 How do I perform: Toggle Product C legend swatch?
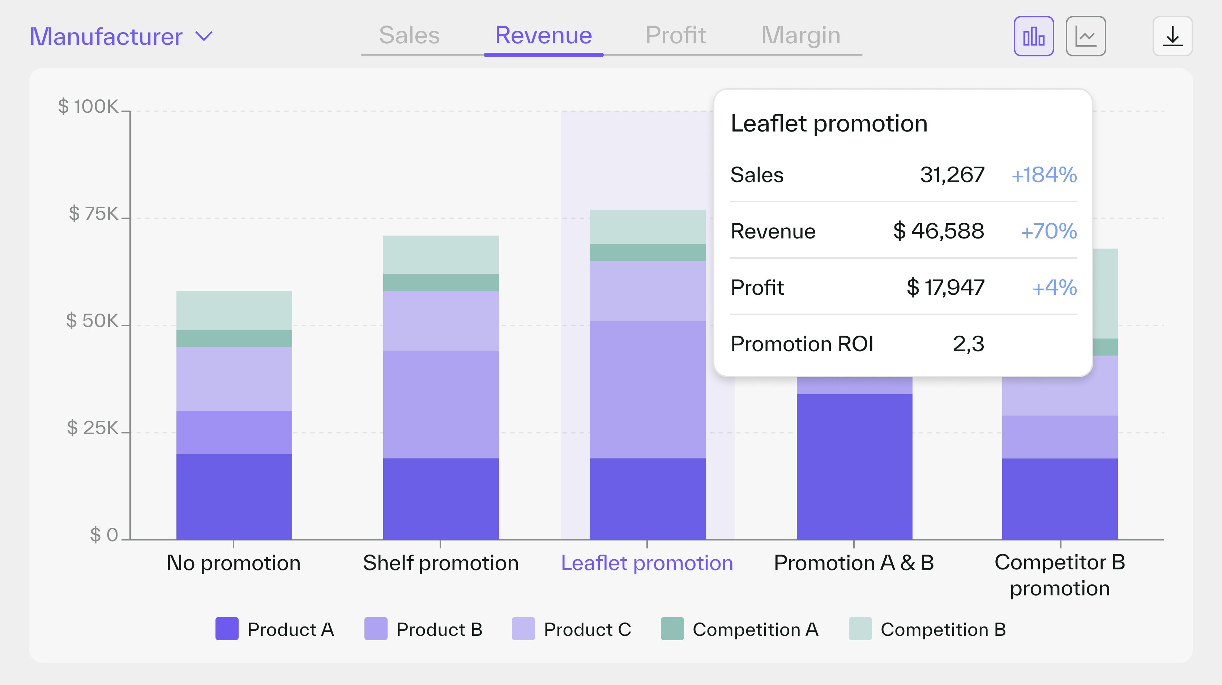point(523,629)
